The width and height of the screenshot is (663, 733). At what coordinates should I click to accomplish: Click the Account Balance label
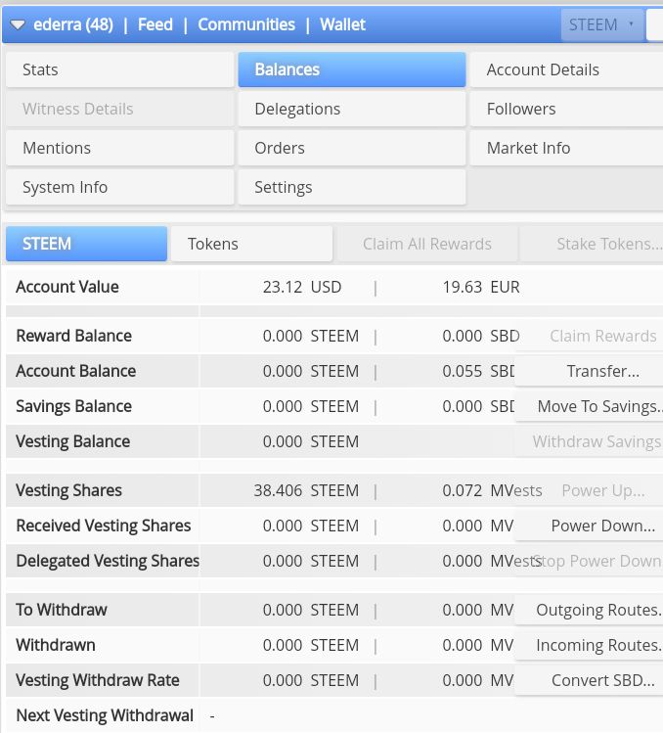[76, 371]
